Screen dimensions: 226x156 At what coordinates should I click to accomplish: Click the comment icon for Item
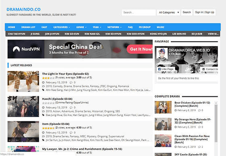[71, 133]
